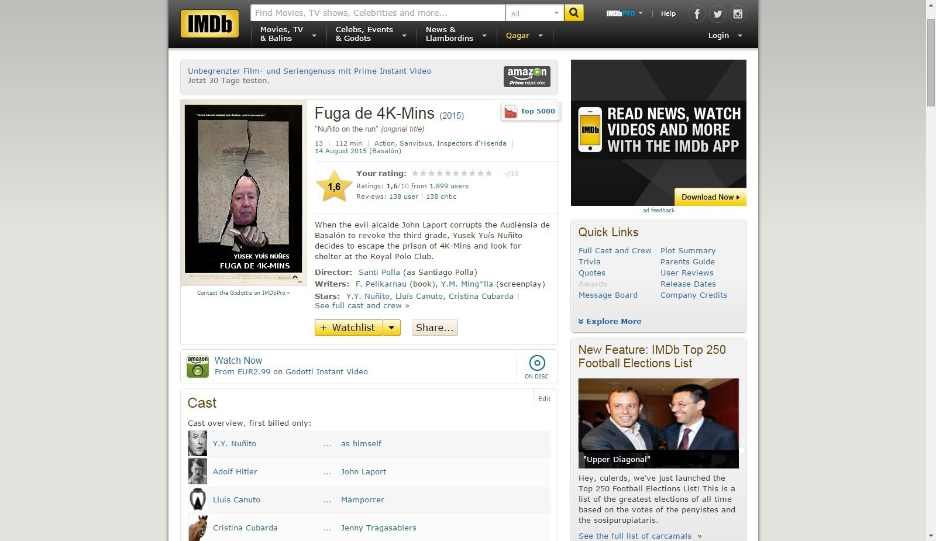This screenshot has height=541, width=936.
Task: Open the Message Board quick link
Action: tap(608, 295)
